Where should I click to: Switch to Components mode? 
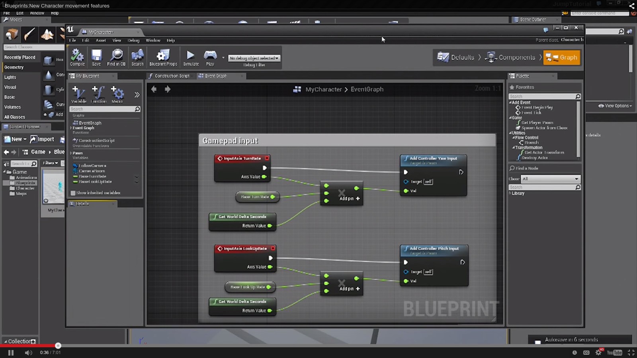[510, 57]
